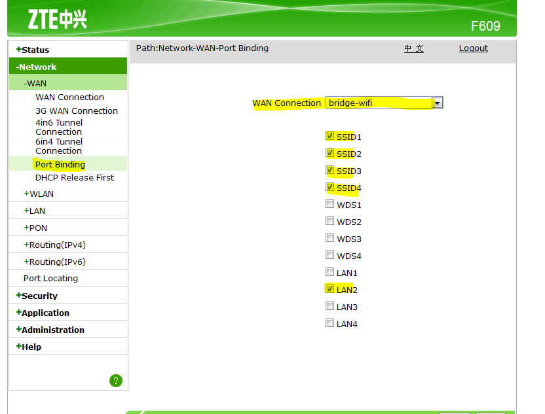Uncheck the SSID1 checkbox
This screenshot has width=545, height=414.
(x=329, y=135)
